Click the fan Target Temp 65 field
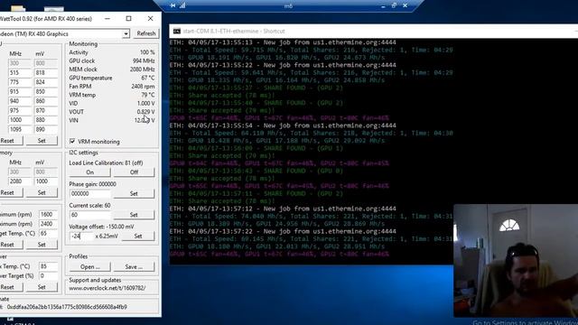 coord(48,234)
